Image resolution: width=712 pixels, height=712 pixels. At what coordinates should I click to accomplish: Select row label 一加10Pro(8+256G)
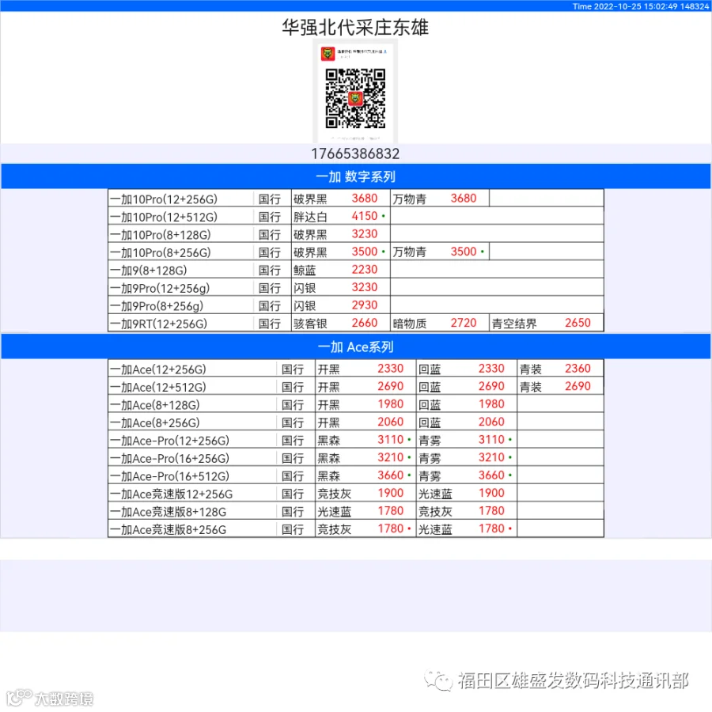[161, 252]
